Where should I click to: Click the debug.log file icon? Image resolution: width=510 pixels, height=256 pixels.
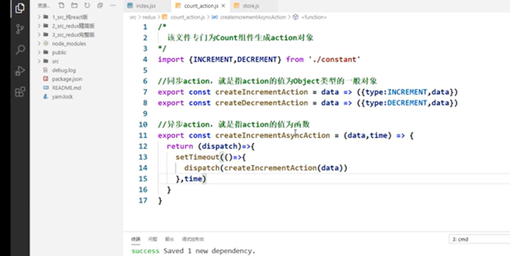pyautogui.click(x=46, y=70)
